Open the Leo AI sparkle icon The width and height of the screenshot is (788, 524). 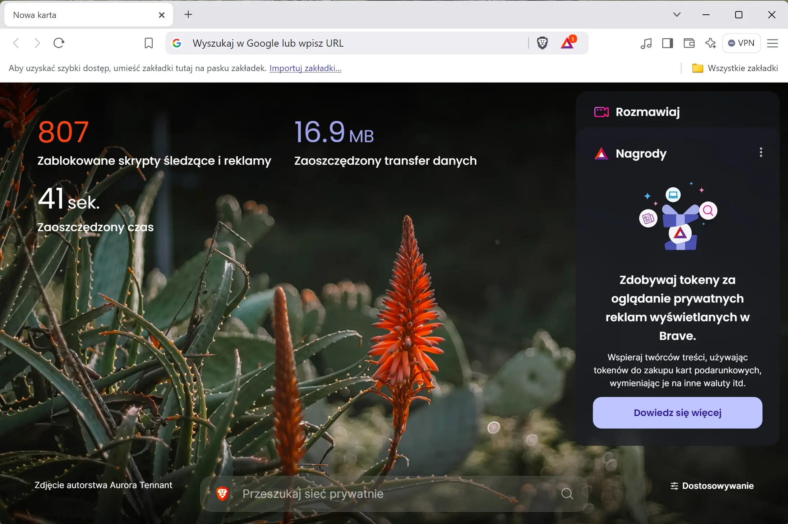tap(710, 43)
